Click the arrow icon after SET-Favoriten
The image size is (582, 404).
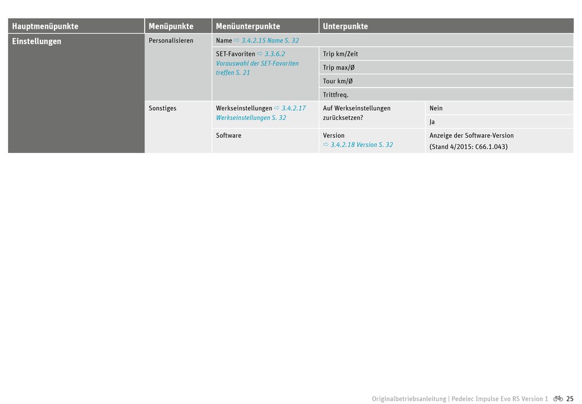(260, 54)
